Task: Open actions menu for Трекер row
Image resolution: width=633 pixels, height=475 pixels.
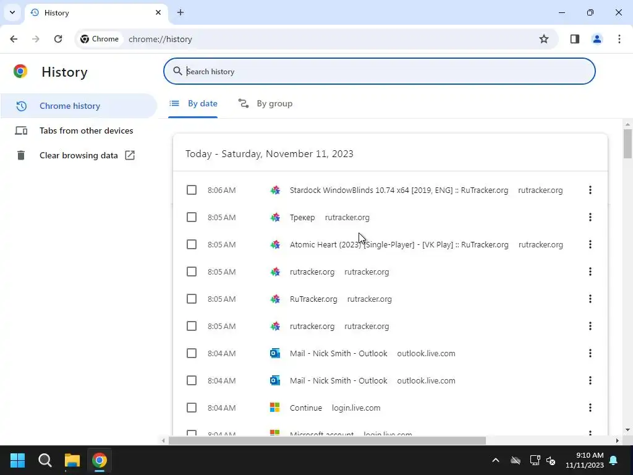Action: coord(590,217)
